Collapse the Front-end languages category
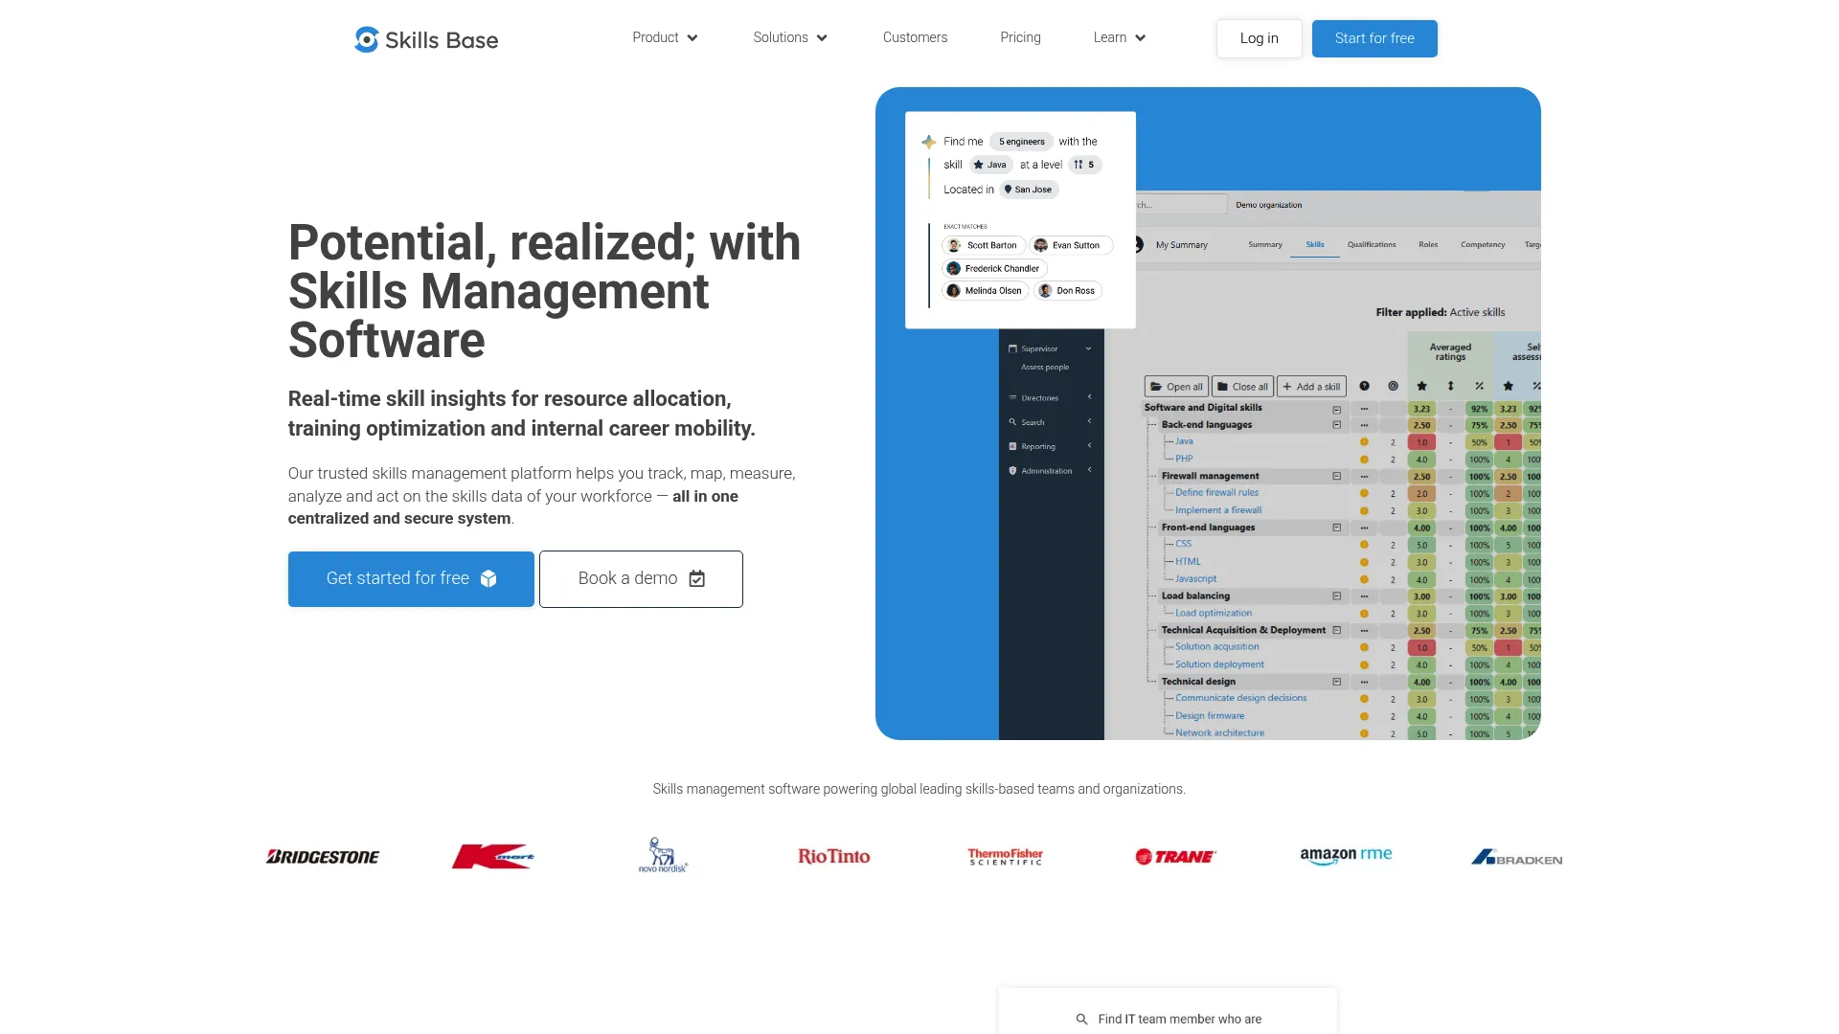Viewport: 1839px width, 1034px height. (x=1336, y=528)
